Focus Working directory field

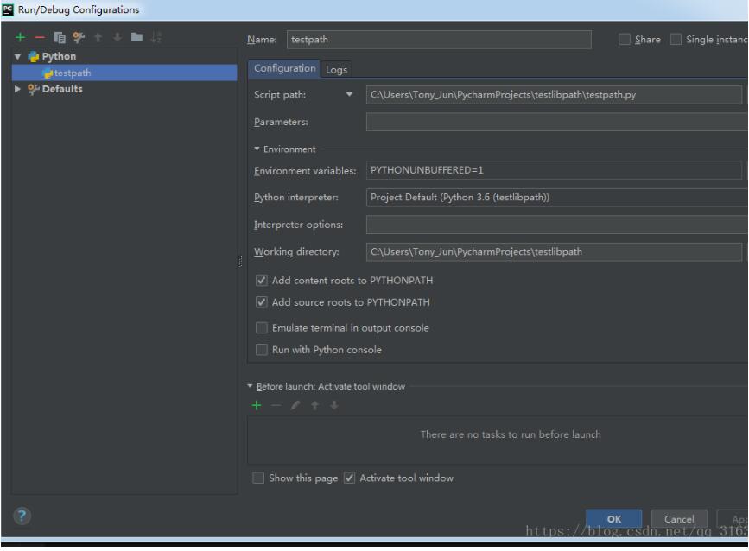[x=554, y=251]
